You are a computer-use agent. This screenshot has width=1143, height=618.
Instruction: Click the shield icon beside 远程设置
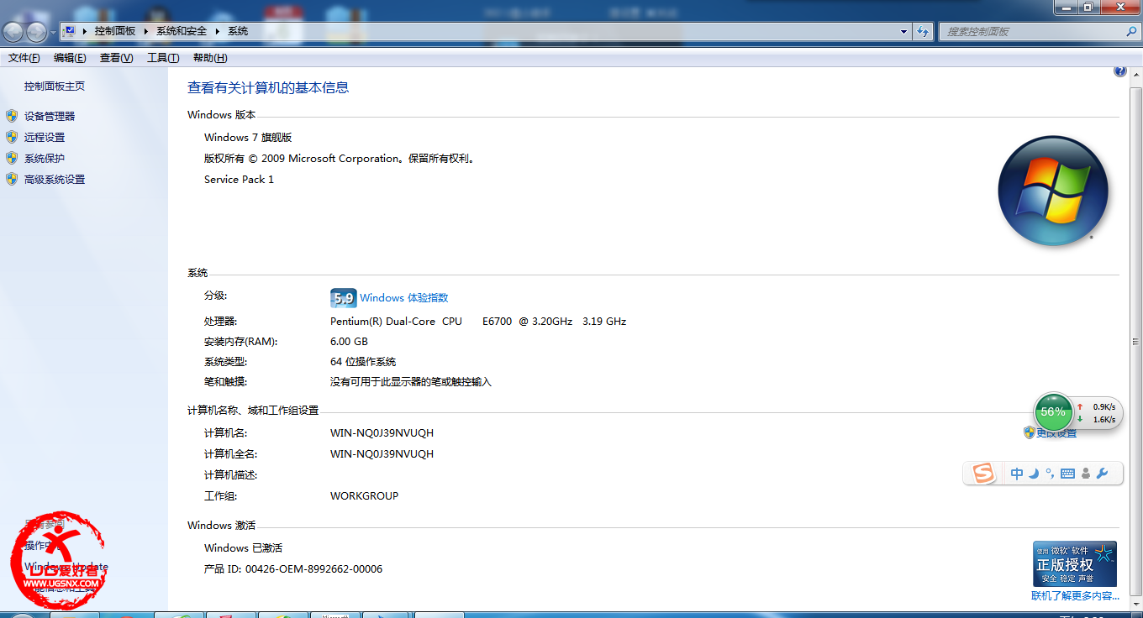pyautogui.click(x=11, y=137)
